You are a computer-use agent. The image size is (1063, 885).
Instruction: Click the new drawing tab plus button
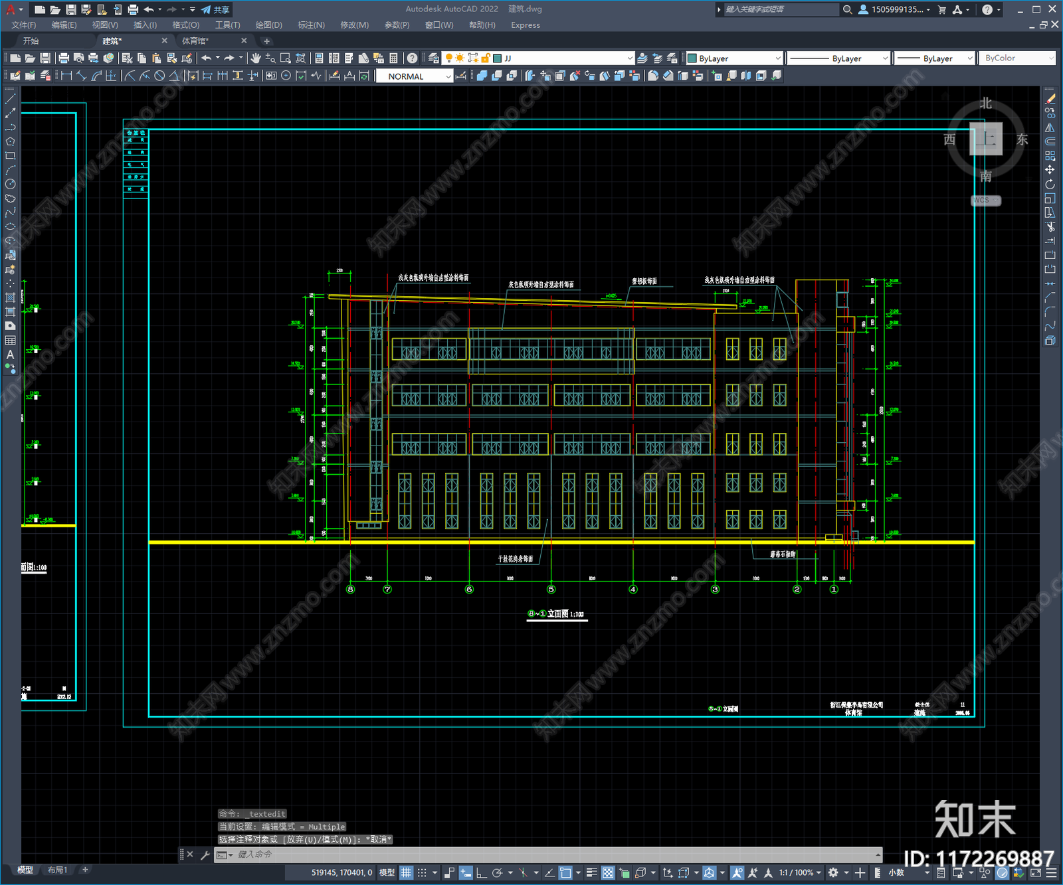[266, 41]
